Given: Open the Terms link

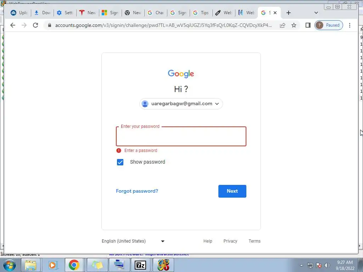Looking at the screenshot, I should tap(255, 241).
